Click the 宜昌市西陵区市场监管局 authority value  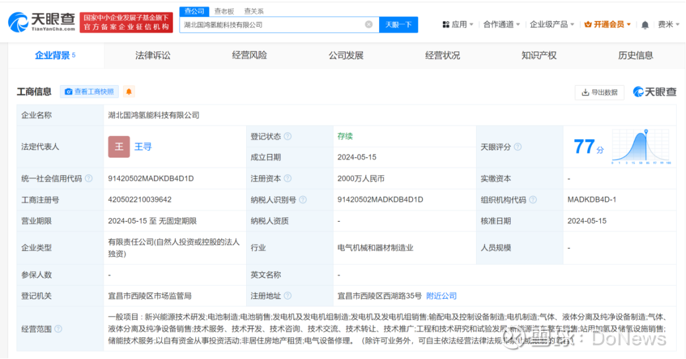click(150, 296)
